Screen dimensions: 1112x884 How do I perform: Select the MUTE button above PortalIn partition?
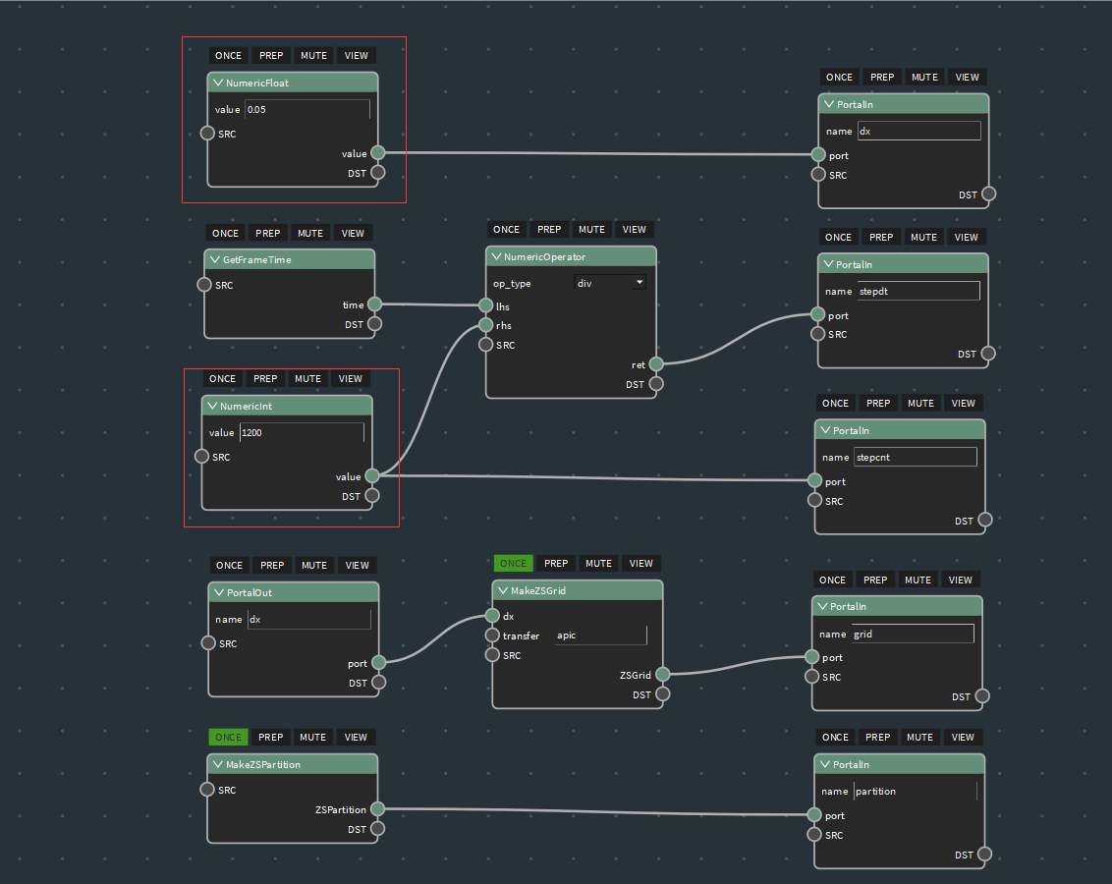click(919, 738)
